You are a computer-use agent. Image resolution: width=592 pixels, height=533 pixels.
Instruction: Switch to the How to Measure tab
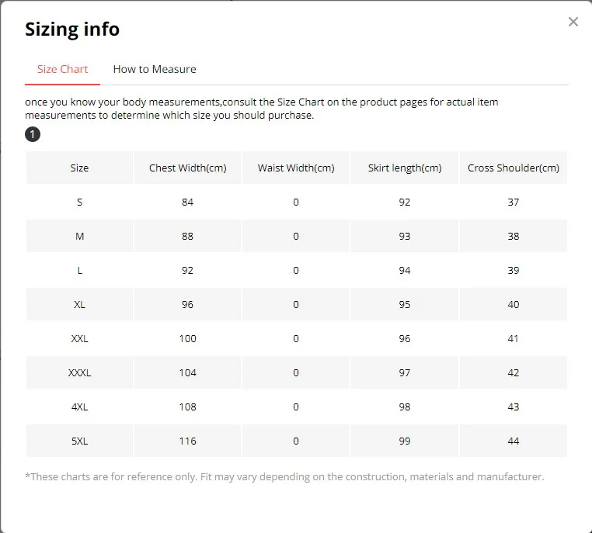click(154, 69)
